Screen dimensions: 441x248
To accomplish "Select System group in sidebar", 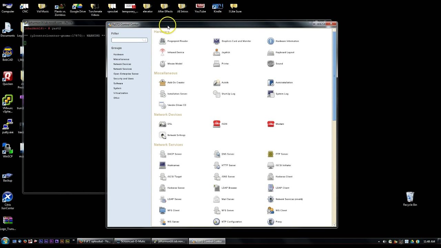I will pyautogui.click(x=117, y=88).
